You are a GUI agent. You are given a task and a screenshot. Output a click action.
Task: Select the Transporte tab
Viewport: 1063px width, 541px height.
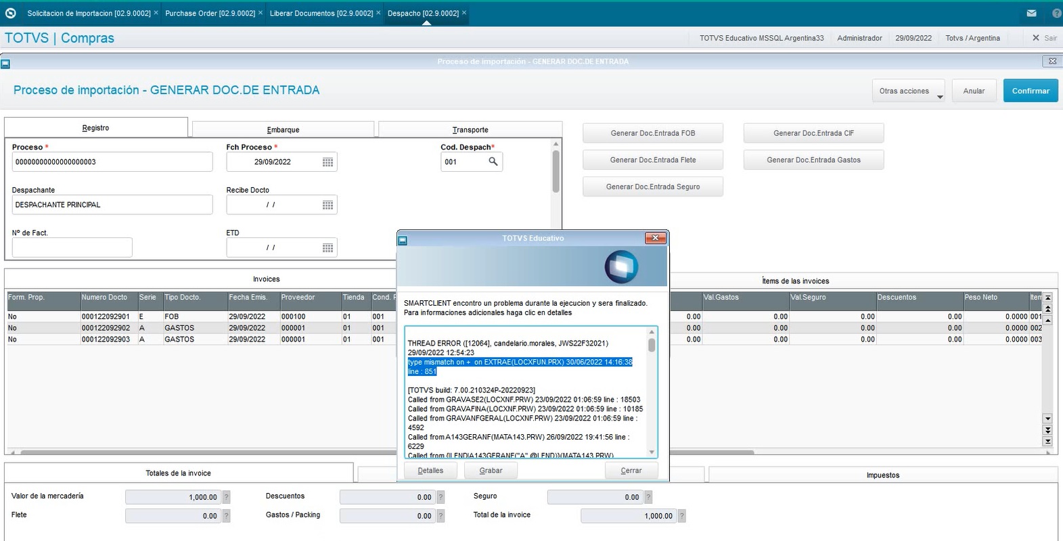click(470, 130)
